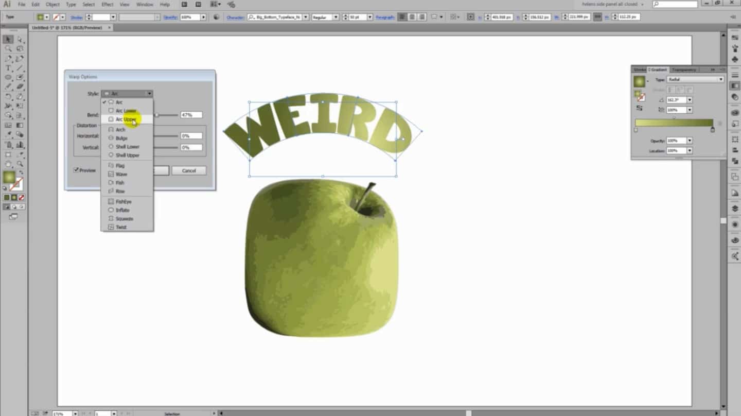Viewport: 741px width, 416px height.
Task: Open the Warp Style dropdown
Action: pos(127,94)
